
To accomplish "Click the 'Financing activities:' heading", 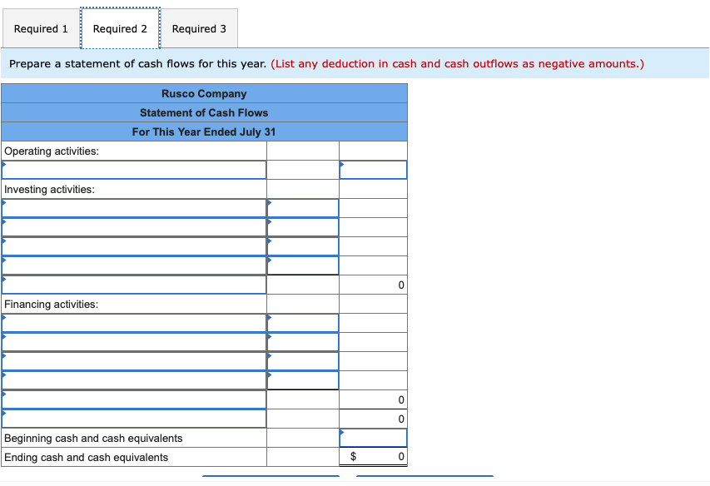I will pyautogui.click(x=51, y=304).
